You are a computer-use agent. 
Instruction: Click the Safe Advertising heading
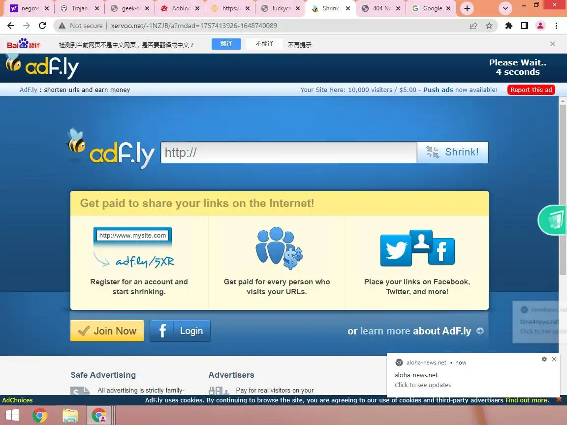(x=103, y=375)
